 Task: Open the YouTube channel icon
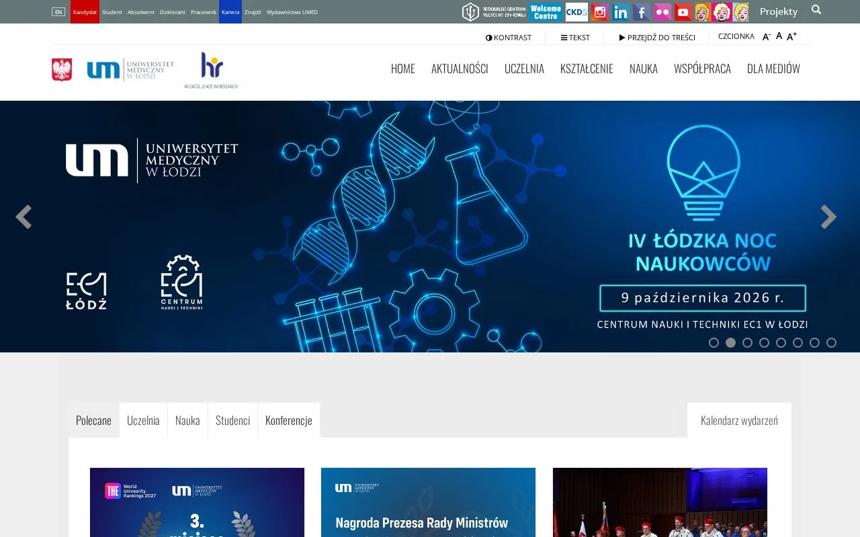click(x=683, y=12)
